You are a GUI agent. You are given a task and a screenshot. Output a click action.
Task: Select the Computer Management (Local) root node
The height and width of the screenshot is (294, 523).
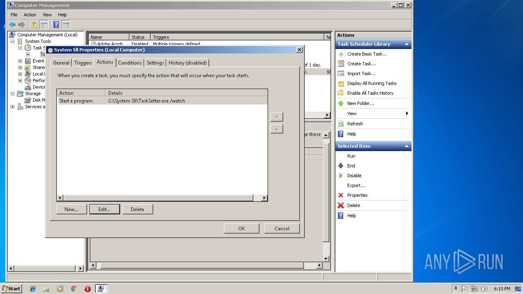[x=47, y=35]
